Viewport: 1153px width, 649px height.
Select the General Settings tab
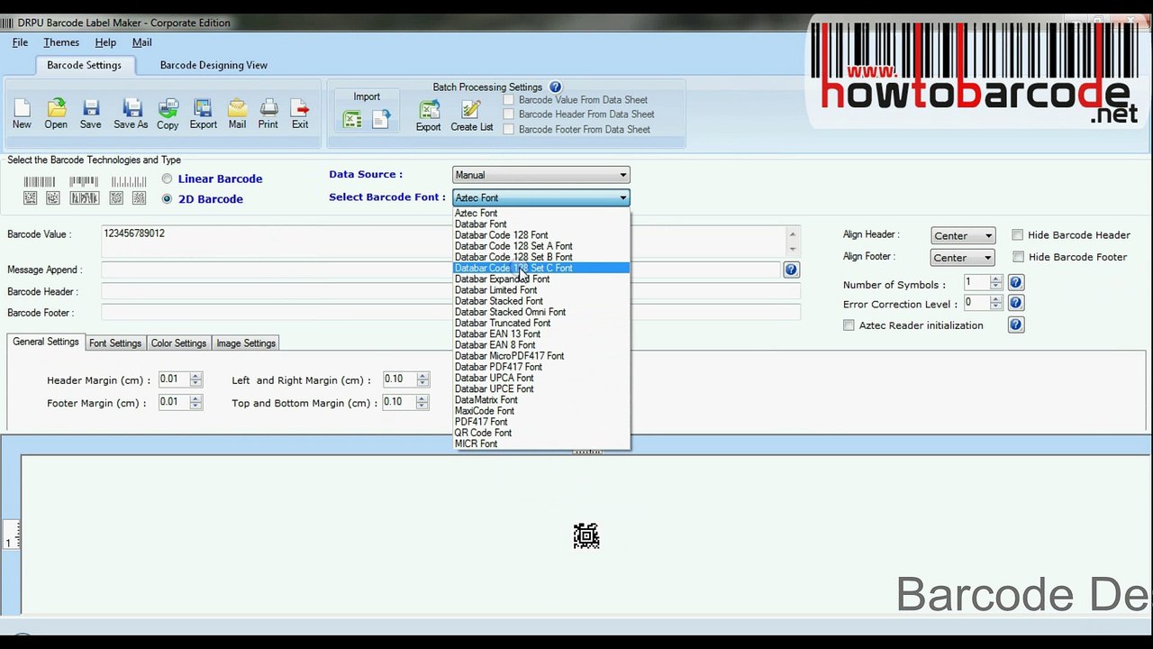point(46,343)
